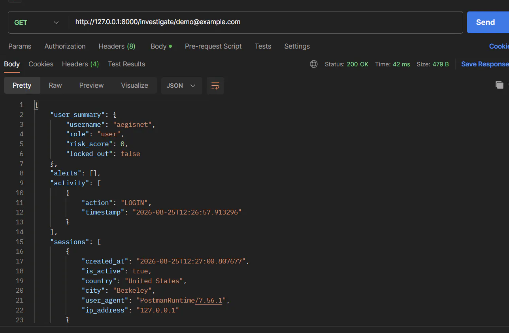Click Save Response
This screenshot has height=333, width=509.
tap(485, 64)
